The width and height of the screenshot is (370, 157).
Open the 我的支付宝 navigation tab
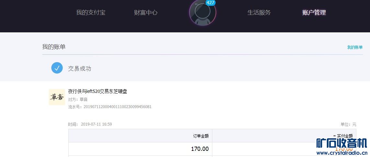(x=91, y=13)
